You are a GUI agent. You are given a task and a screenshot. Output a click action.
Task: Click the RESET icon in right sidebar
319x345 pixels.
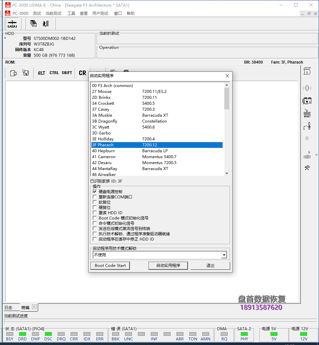[307, 113]
